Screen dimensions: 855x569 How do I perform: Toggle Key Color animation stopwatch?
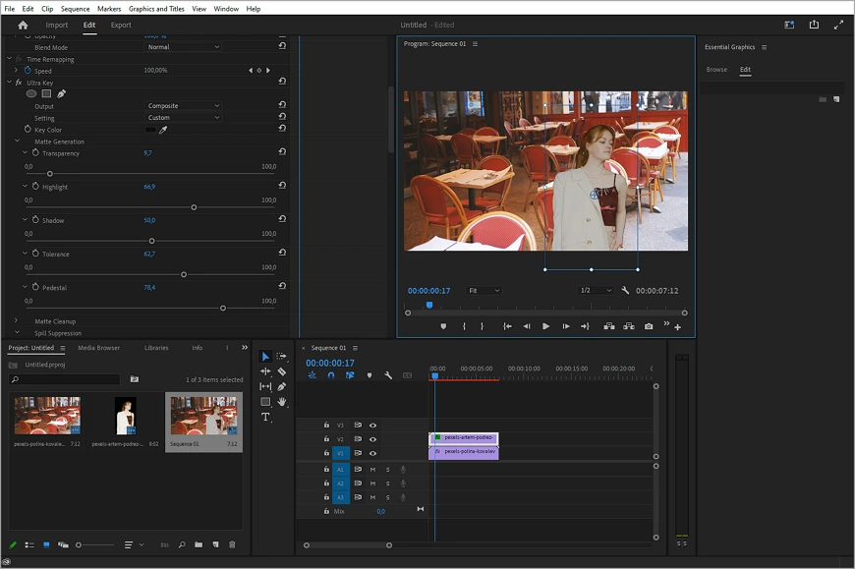coord(28,129)
